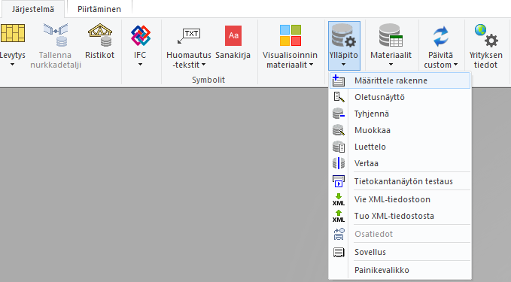The height and width of the screenshot is (282, 511).
Task: Expand the Päivitä custom dropdown arrow
Action: (455, 65)
